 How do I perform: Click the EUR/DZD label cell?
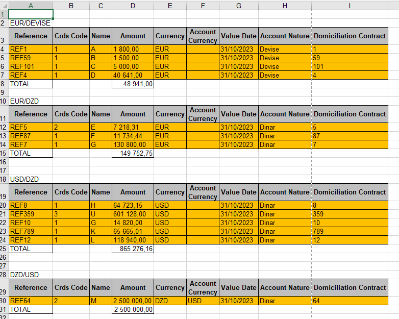pos(31,102)
